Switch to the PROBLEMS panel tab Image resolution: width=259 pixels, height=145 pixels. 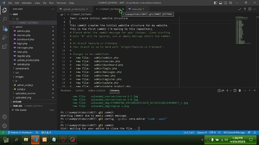point(66,91)
